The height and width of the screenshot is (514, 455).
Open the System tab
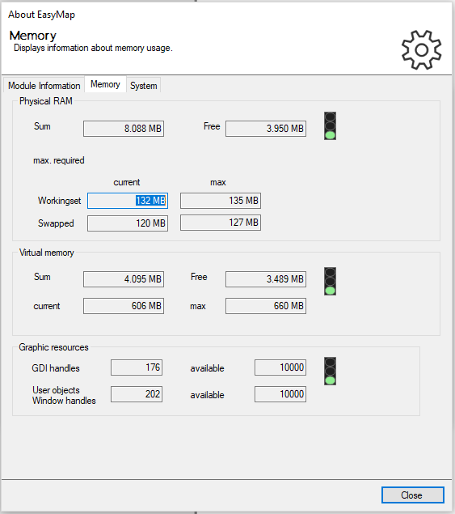(143, 86)
